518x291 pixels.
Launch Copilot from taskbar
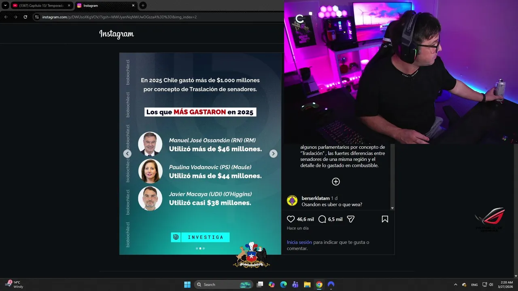(x=272, y=285)
